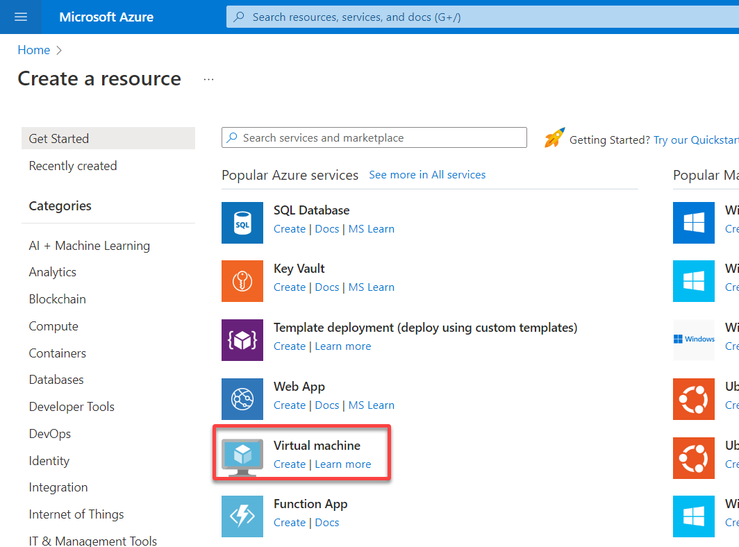This screenshot has width=739, height=547.
Task: Click the Function App title text
Action: click(310, 504)
